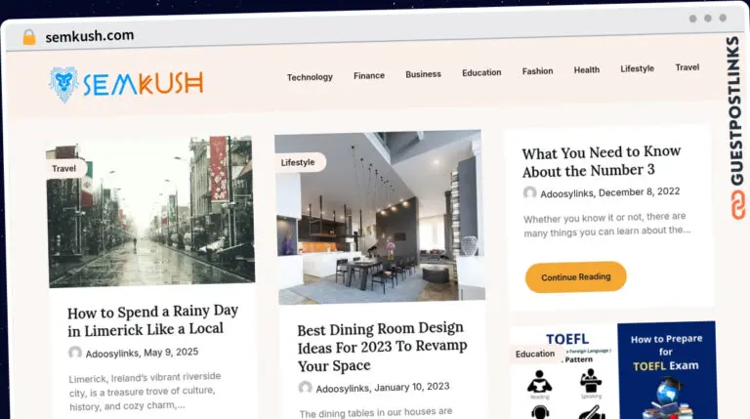Click author link Adoosylinks, December 8, 2022

(609, 192)
